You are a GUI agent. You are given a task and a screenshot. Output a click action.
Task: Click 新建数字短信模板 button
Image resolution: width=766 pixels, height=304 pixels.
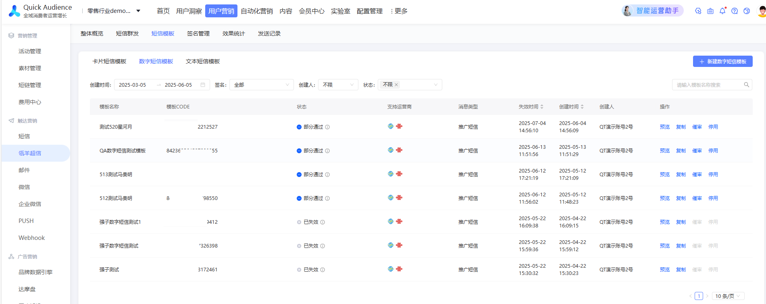coord(723,61)
